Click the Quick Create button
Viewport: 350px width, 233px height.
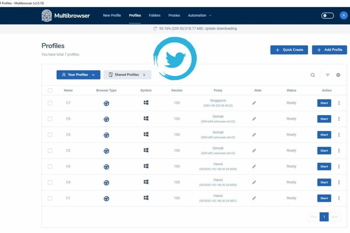coord(289,50)
